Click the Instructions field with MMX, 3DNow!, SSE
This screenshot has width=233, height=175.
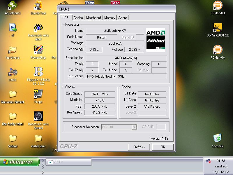[x=126, y=76]
